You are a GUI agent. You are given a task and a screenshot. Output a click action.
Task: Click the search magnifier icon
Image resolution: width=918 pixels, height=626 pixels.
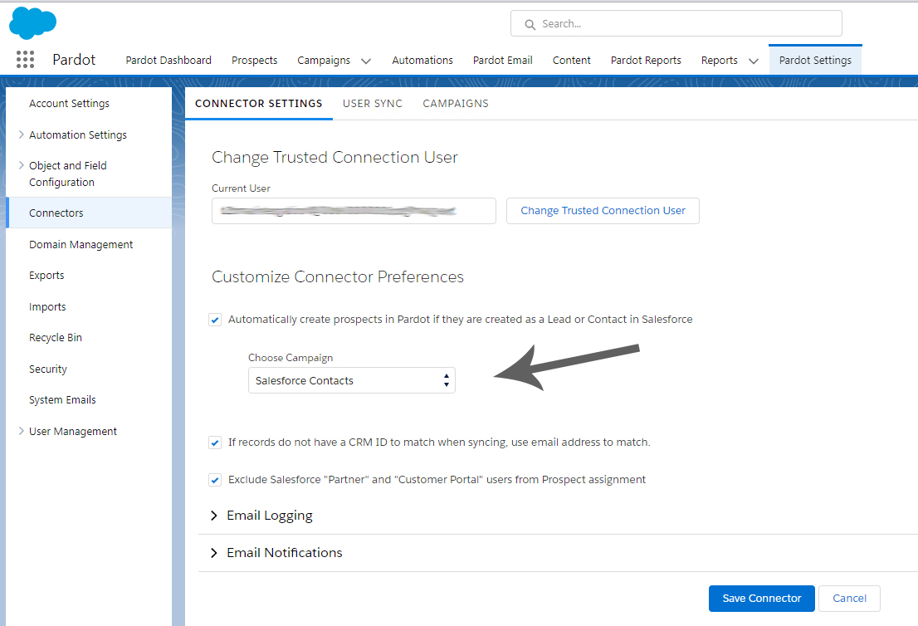[530, 25]
